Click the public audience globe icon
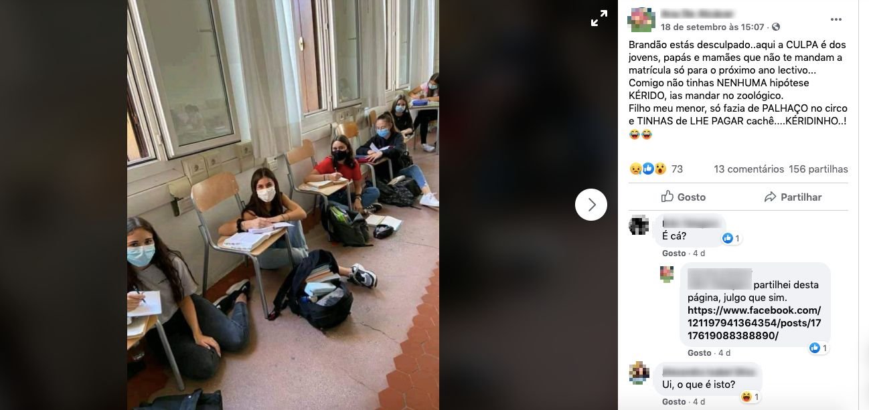 click(776, 27)
